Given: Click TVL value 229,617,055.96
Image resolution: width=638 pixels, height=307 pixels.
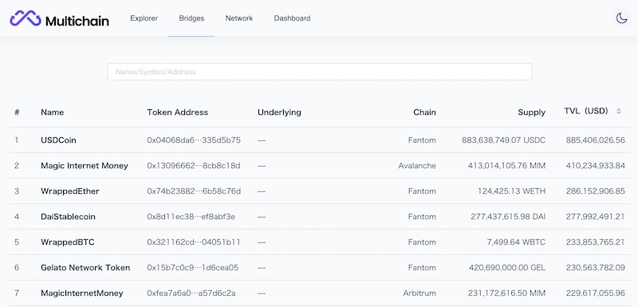Looking at the screenshot, I should [x=595, y=293].
